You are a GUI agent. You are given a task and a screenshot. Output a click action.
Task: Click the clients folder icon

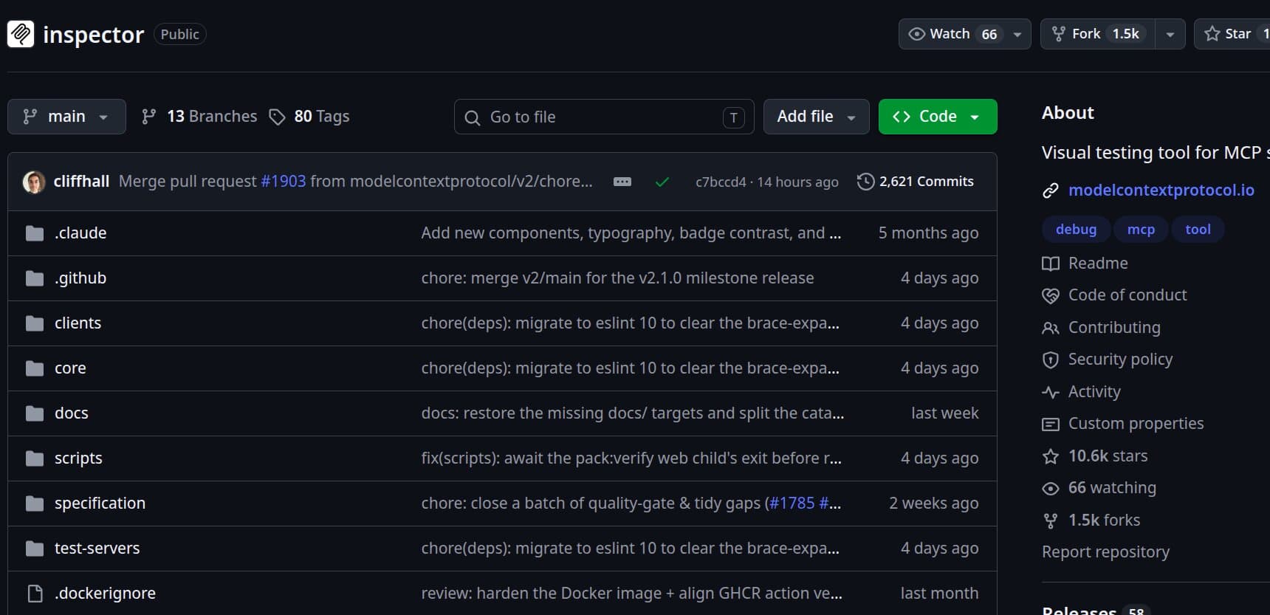[x=35, y=323]
